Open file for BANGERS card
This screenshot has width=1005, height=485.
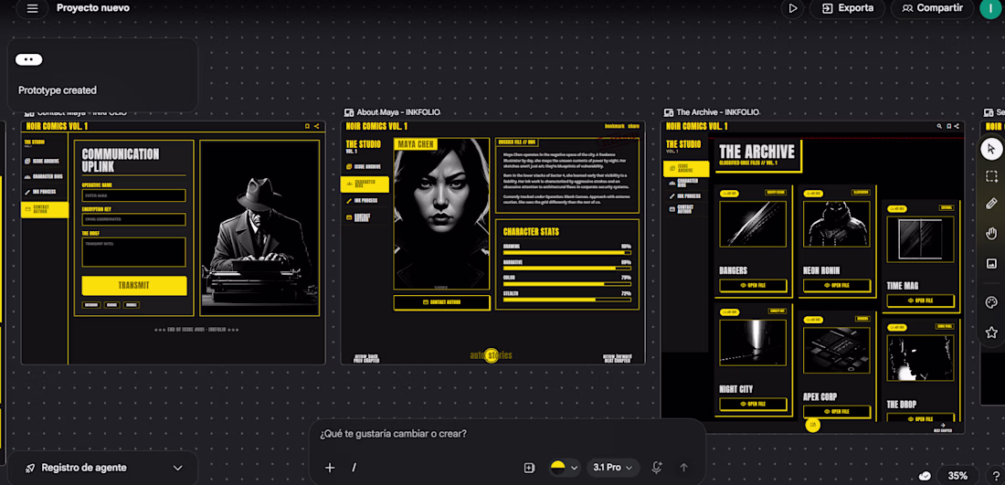[x=753, y=285]
